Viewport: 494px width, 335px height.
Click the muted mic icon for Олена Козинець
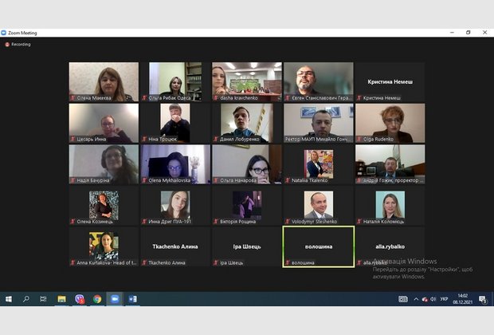[73, 222]
